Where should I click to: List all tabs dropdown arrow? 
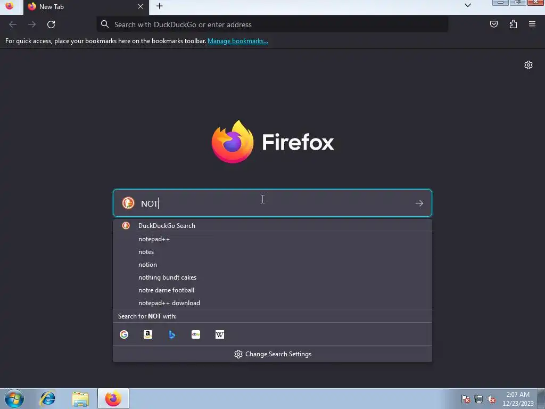(468, 5)
